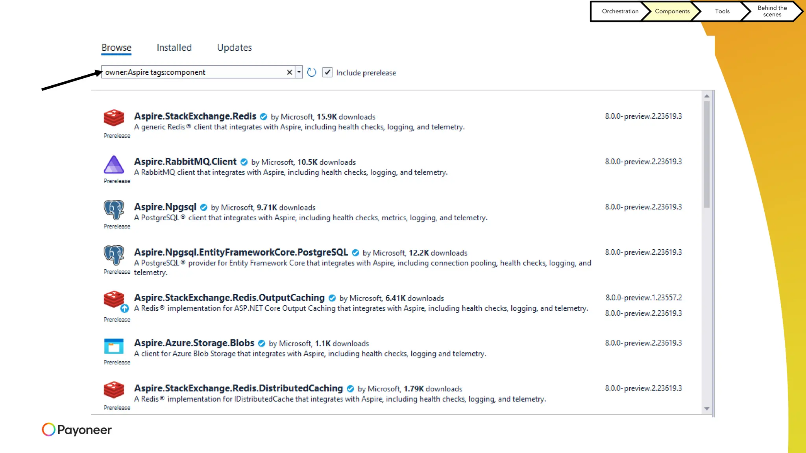This screenshot has height=453, width=806.
Task: Click the Azure Blob Storage description text
Action: coord(310,354)
